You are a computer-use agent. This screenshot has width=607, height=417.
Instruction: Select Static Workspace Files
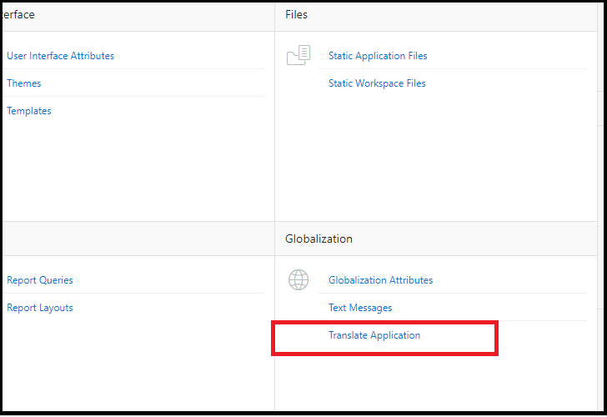377,83
